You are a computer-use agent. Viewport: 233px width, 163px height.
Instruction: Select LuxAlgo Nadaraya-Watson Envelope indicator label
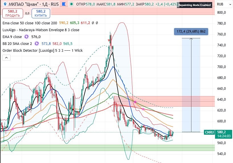[41, 30]
